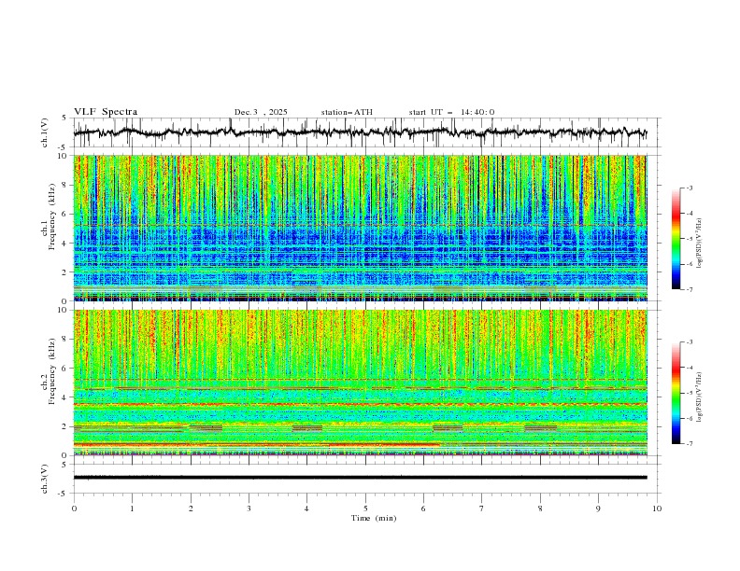Viewport: 740px width, 571px height.
Task: Click the time axis tick label "7"
Action: click(x=482, y=508)
